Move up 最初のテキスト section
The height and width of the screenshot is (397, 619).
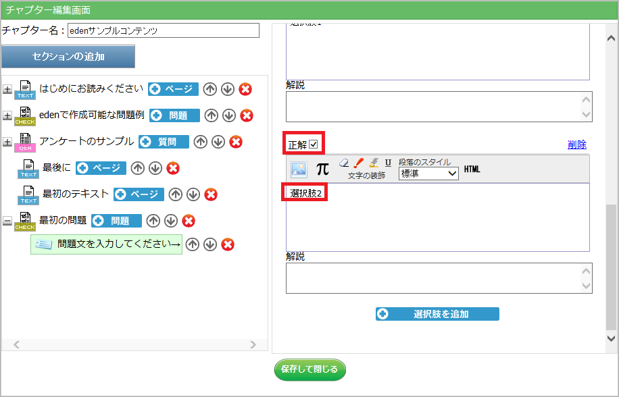[176, 194]
